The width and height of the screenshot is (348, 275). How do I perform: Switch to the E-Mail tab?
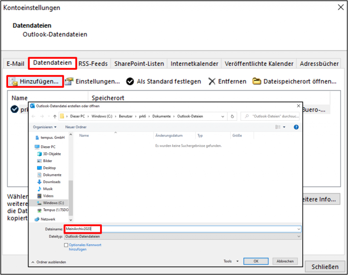point(15,64)
